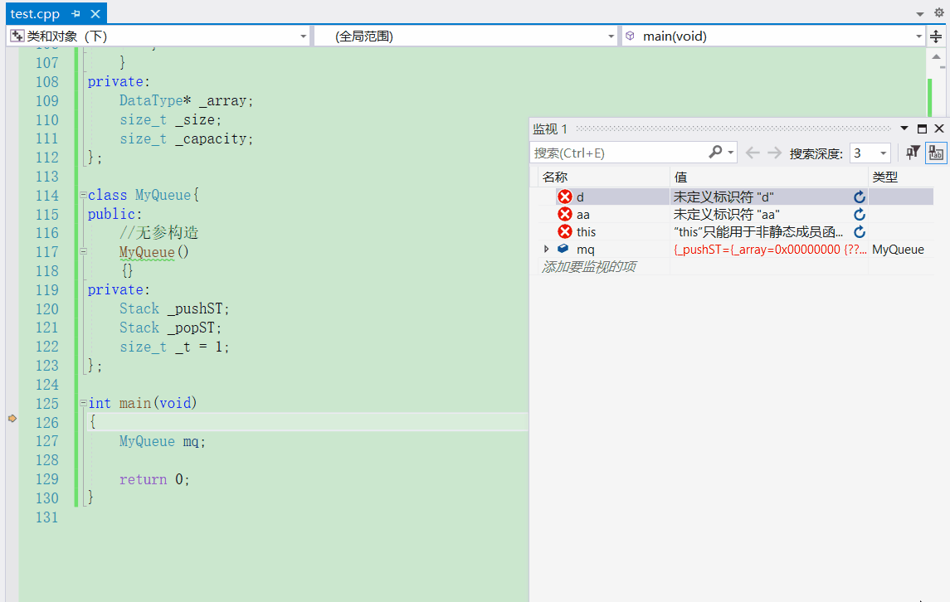Click the value 未定义标识符 "d"
This screenshot has width=950, height=602.
[723, 197]
